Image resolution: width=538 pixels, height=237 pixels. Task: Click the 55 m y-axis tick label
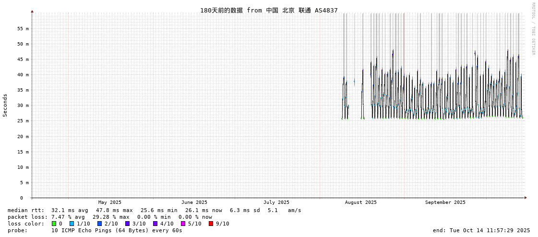tap(23, 28)
